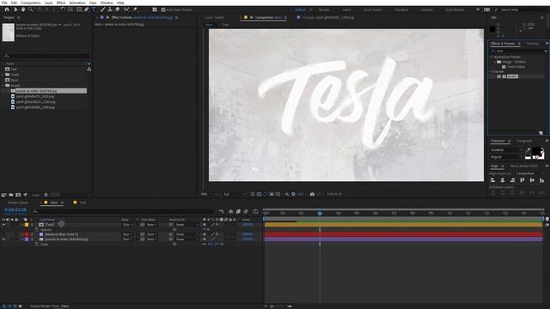Delete selected project item with trash icon
The width and height of the screenshot is (550, 309).
click(x=46, y=195)
